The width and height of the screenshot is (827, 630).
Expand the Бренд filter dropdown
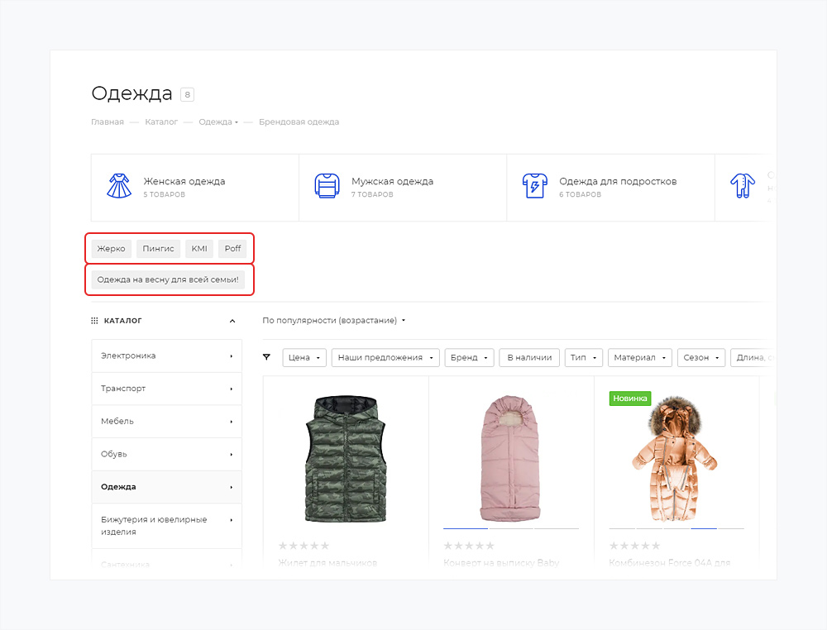(x=469, y=357)
